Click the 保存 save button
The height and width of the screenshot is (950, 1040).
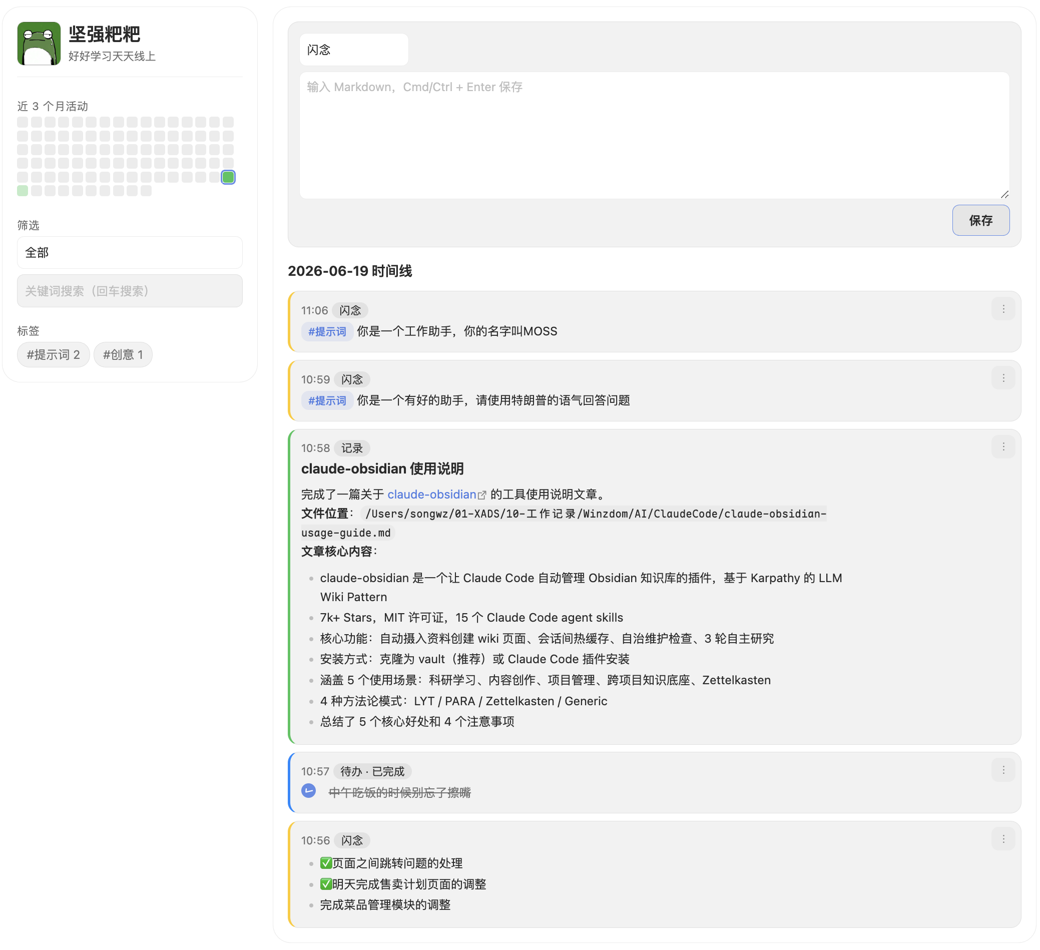[980, 220]
